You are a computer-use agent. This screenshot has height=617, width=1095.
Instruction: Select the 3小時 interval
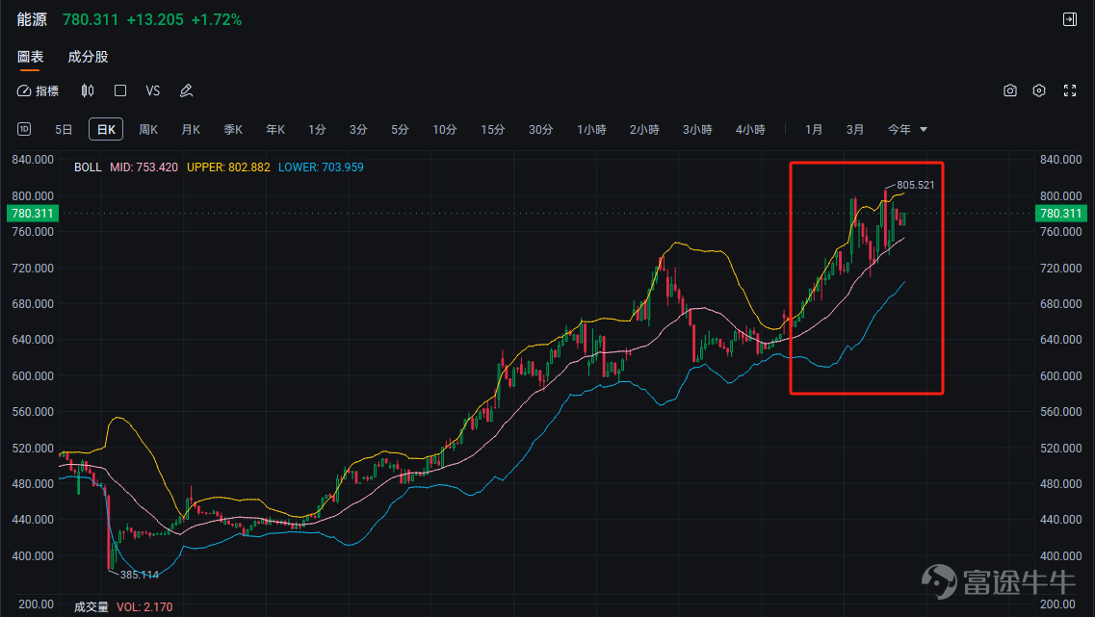(x=697, y=130)
